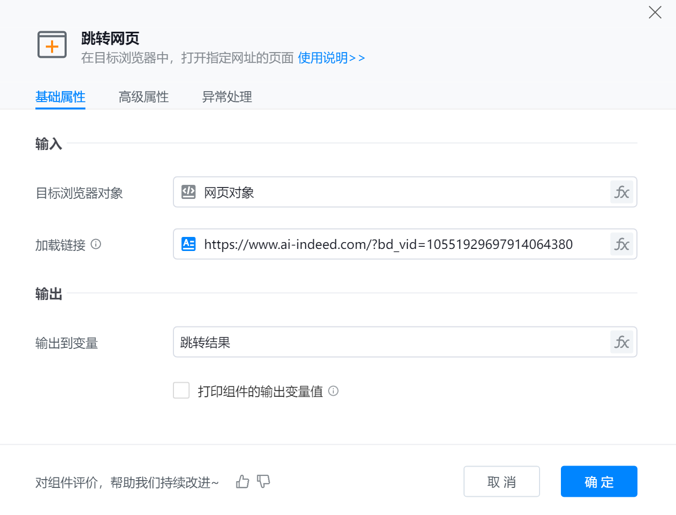Image resolution: width=676 pixels, height=515 pixels.
Task: Close the dialog with the X button
Action: [655, 12]
